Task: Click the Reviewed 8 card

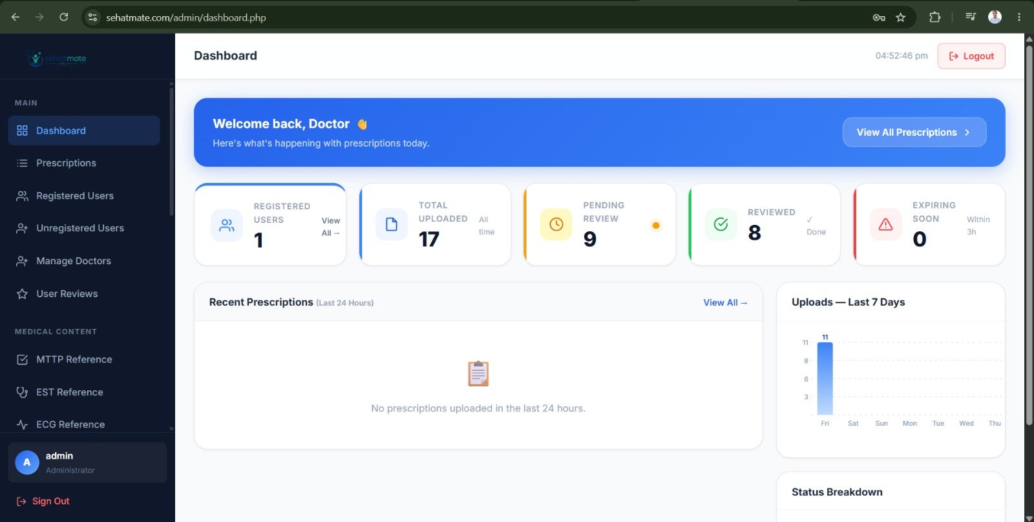Action: tap(765, 224)
